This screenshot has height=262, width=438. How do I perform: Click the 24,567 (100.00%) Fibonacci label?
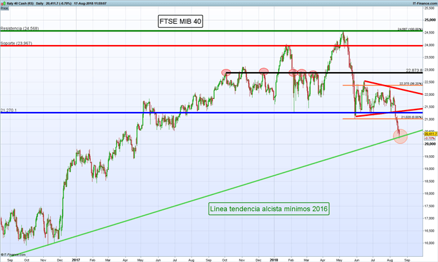tap(410, 29)
